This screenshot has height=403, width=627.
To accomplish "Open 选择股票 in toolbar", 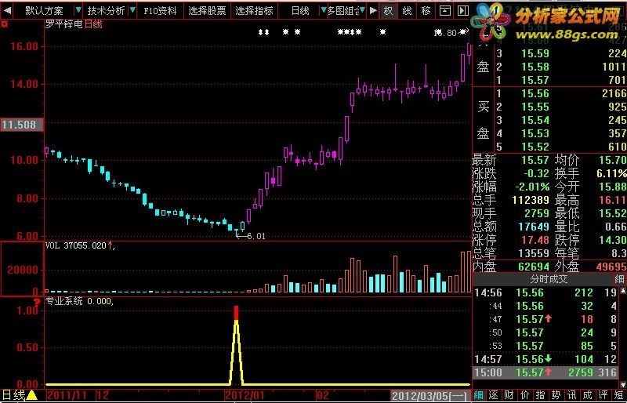I will tap(207, 10).
